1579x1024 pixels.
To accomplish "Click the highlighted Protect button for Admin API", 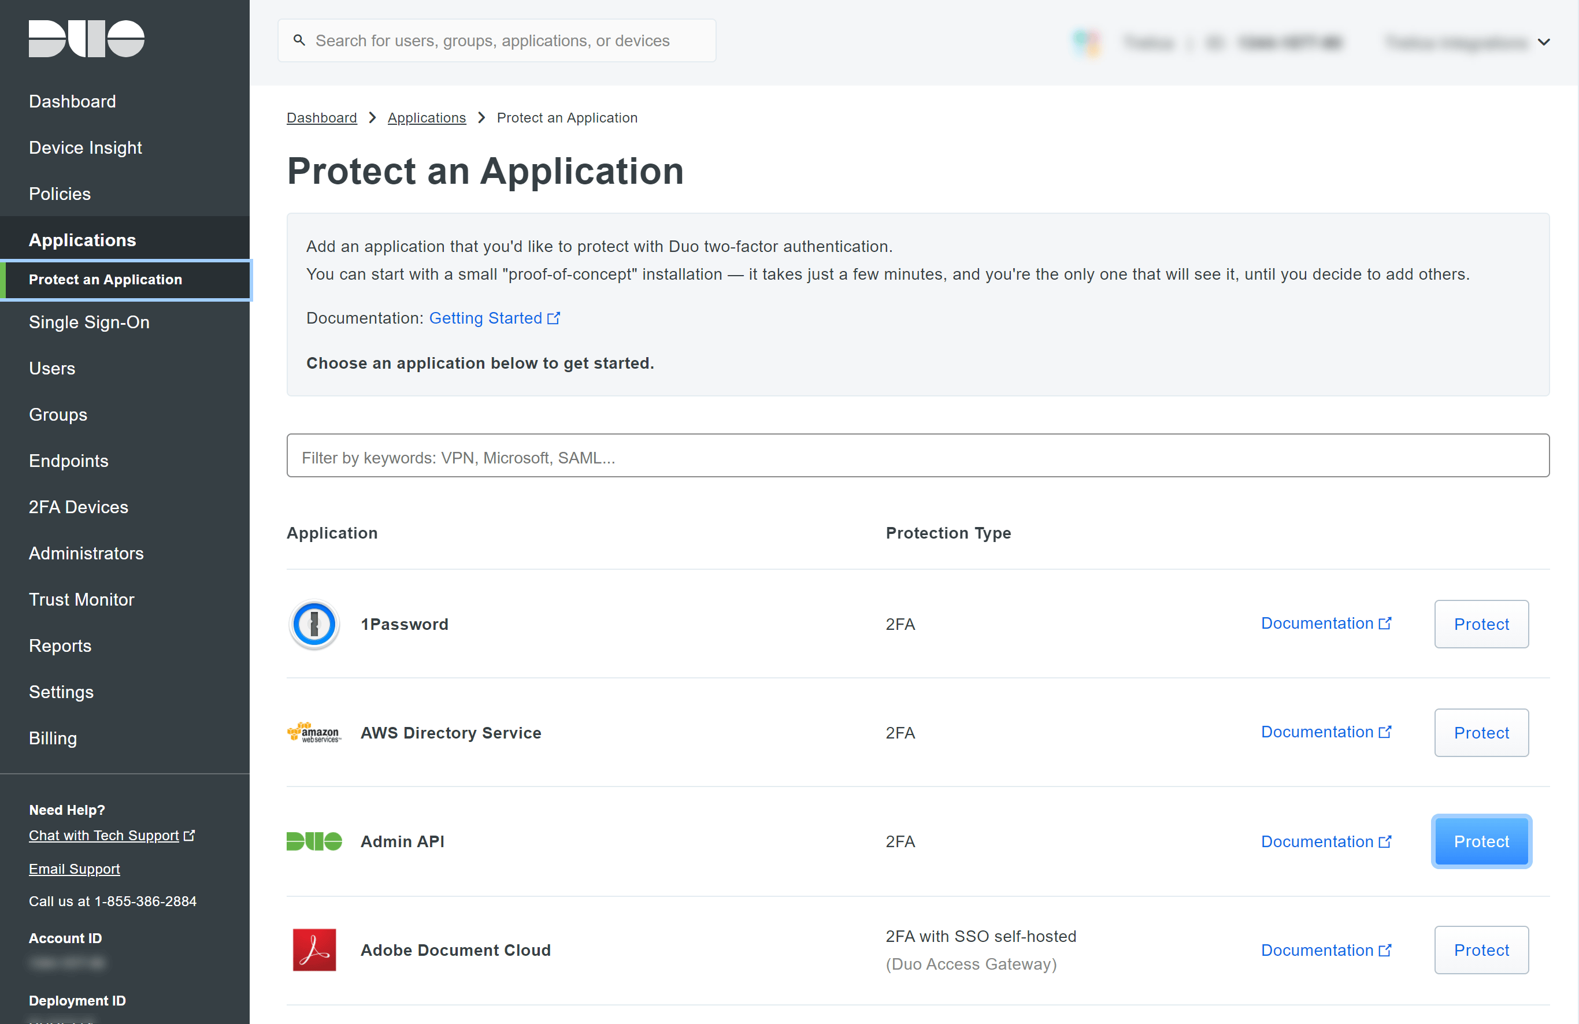I will click(x=1481, y=841).
